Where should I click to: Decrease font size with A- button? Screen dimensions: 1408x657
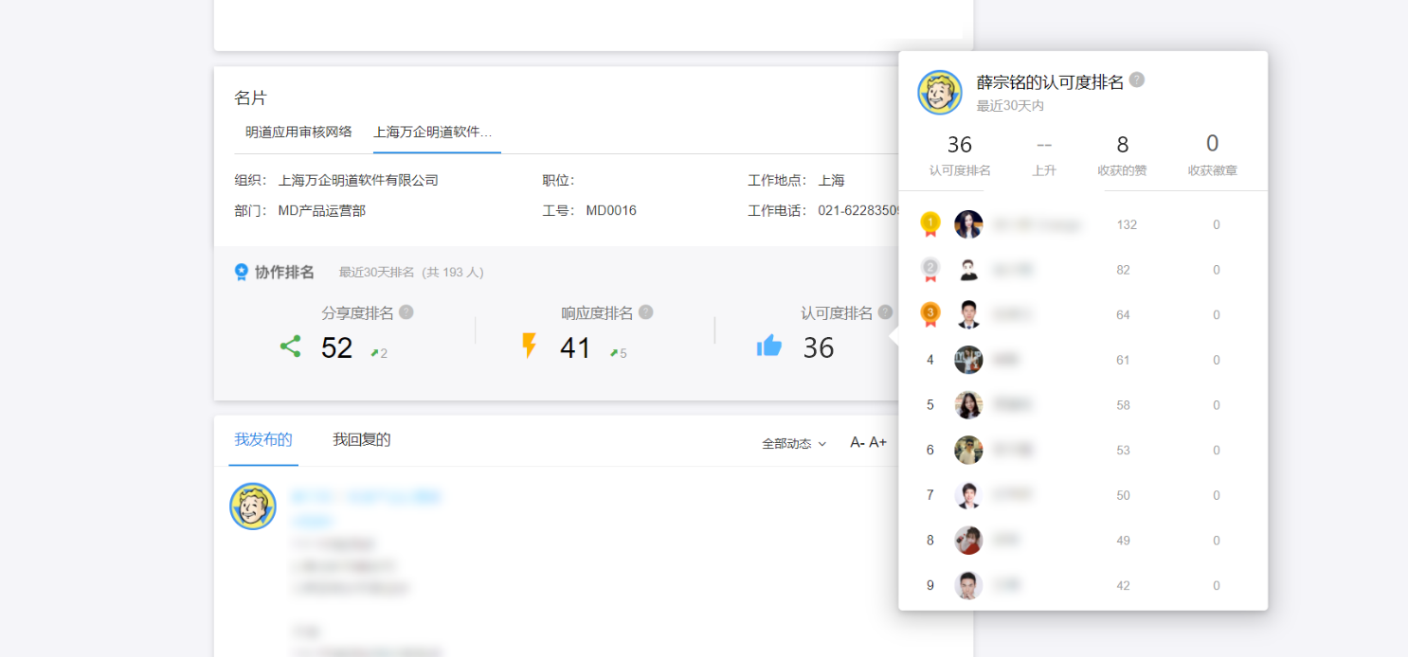pyautogui.click(x=857, y=442)
